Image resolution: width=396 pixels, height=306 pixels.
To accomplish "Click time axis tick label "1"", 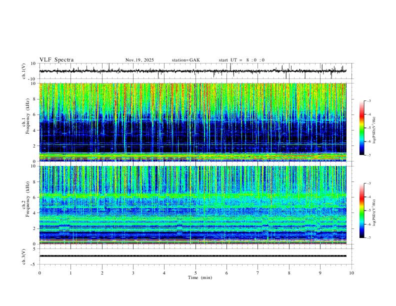I will point(70,273).
